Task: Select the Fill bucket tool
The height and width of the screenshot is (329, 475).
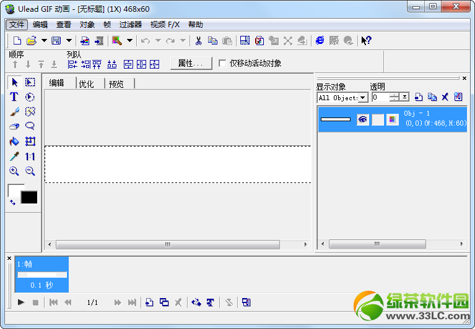Action: (14, 141)
